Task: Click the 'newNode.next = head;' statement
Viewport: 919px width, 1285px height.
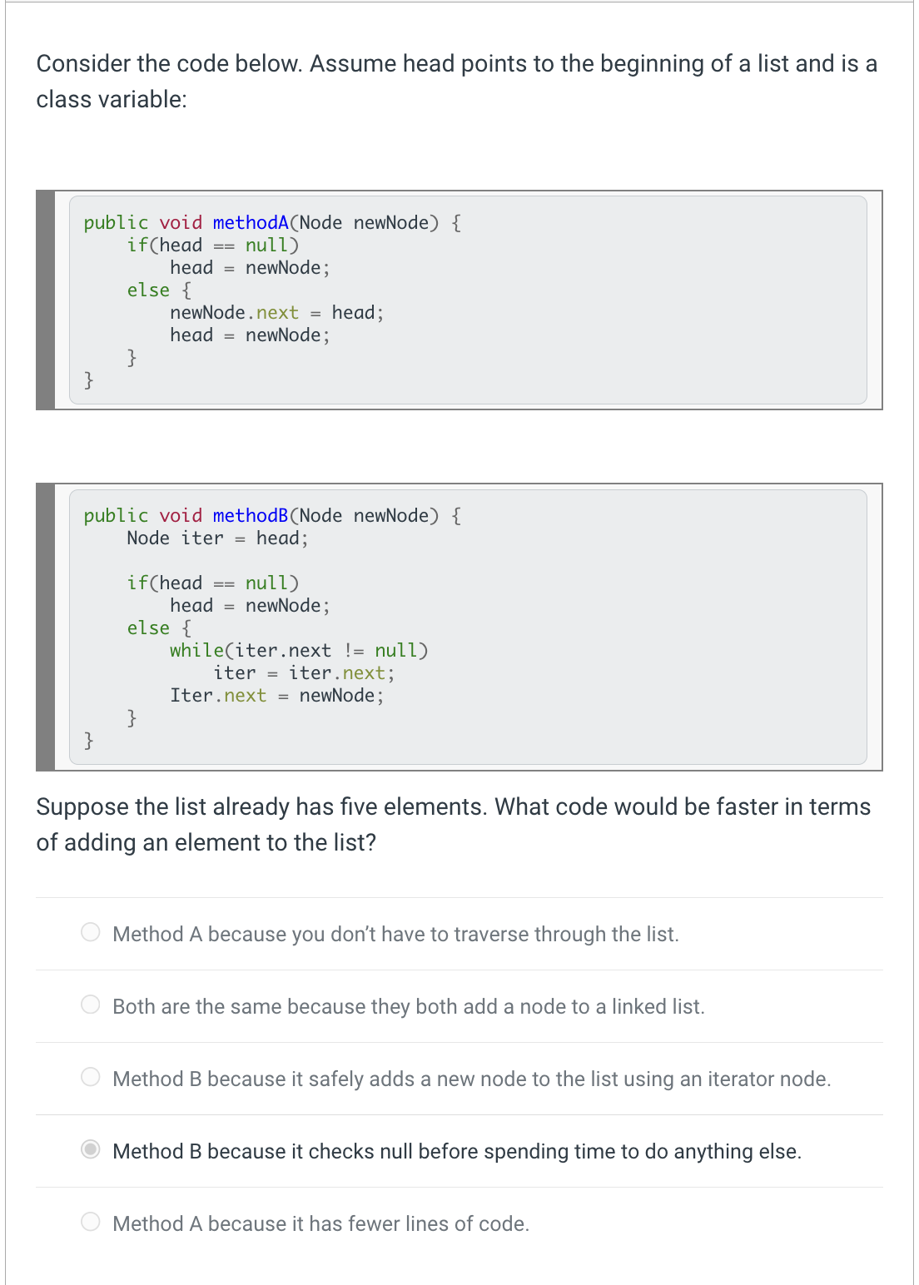Action: tap(276, 312)
